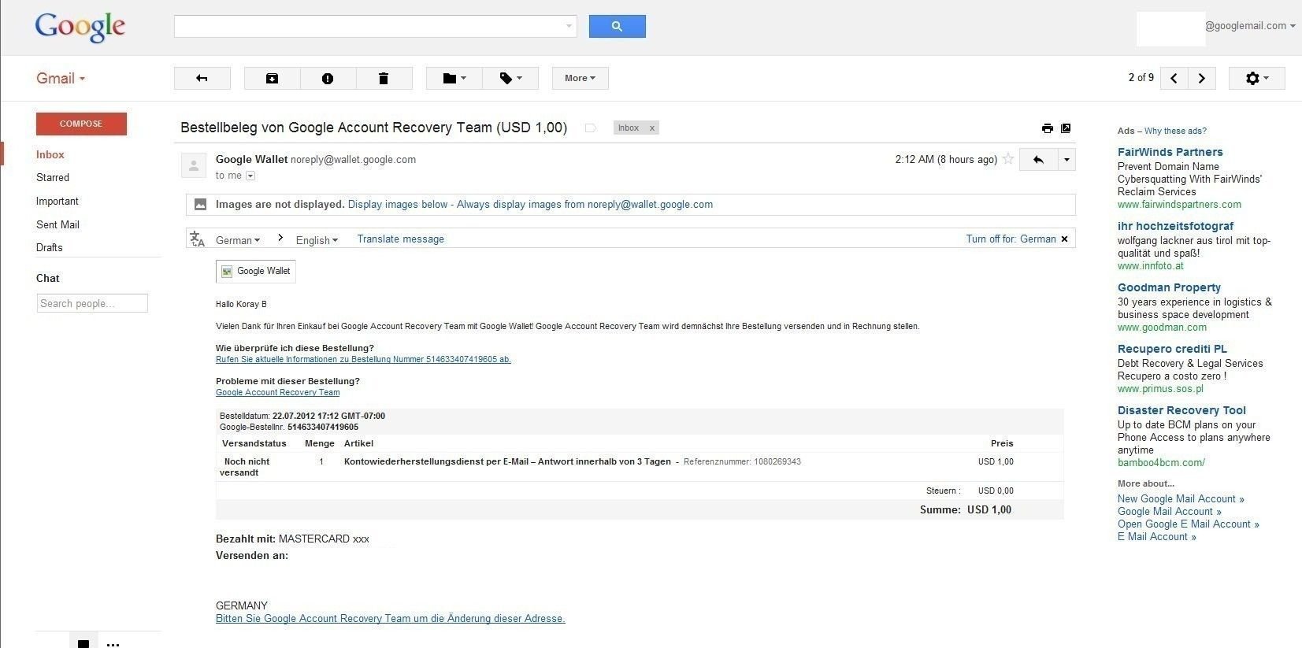Open the ihr hochzeitsfotograf ad
Viewport: 1302px width, 648px height.
pos(1175,226)
